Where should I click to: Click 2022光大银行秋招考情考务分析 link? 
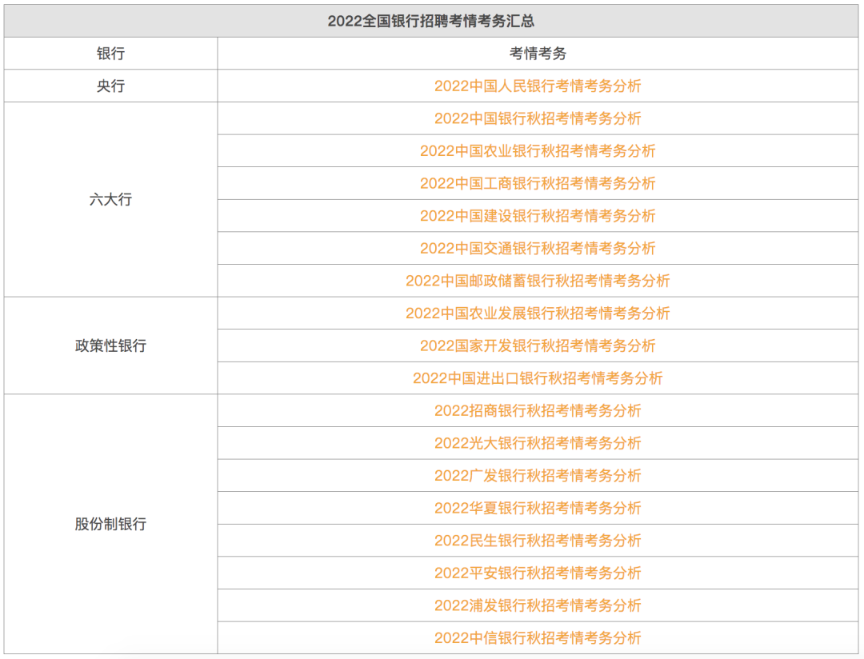pyautogui.click(x=538, y=444)
